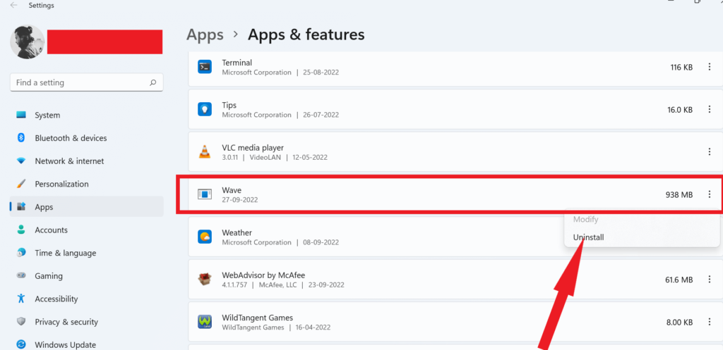Viewport: 723px width, 350px height.
Task: Choose Uninstall from the context menu
Action: point(588,237)
